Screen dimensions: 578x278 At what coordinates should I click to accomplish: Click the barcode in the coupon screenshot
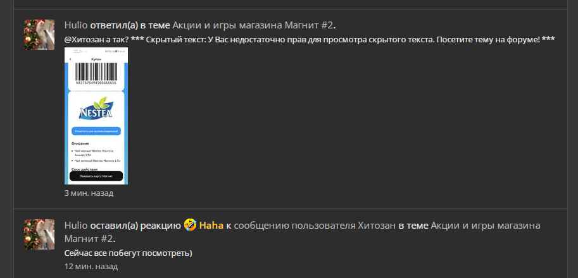[x=96, y=72]
